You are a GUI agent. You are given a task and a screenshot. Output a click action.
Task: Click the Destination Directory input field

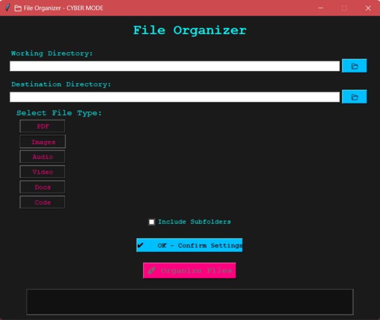[174, 97]
